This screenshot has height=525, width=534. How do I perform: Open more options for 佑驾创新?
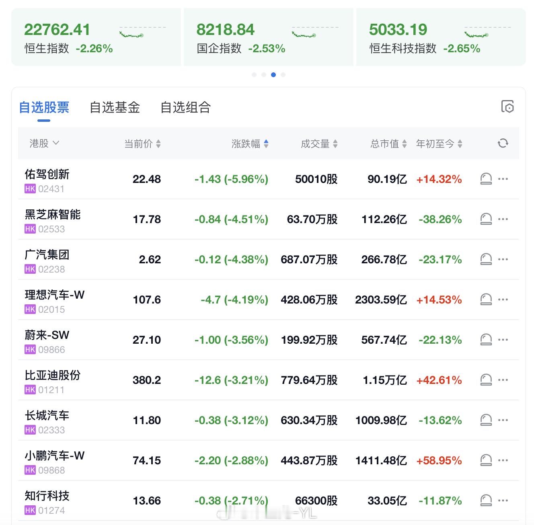(503, 179)
